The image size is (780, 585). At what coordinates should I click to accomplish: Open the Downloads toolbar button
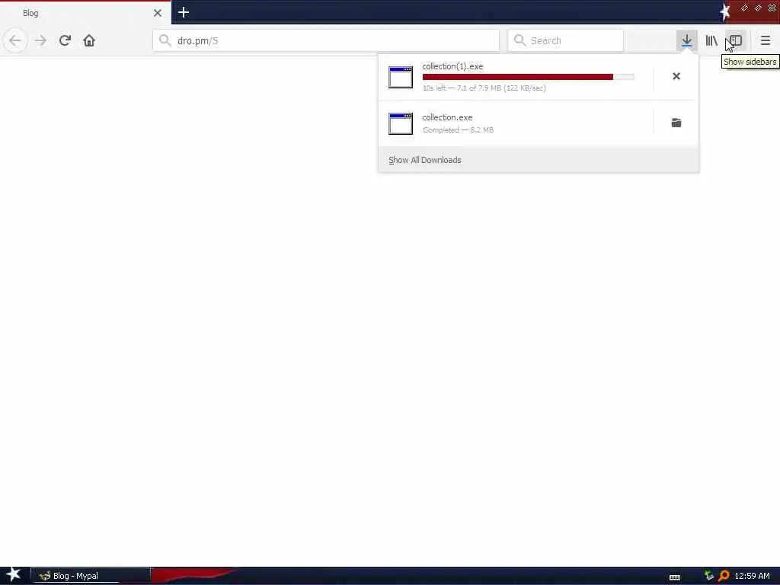tap(686, 40)
